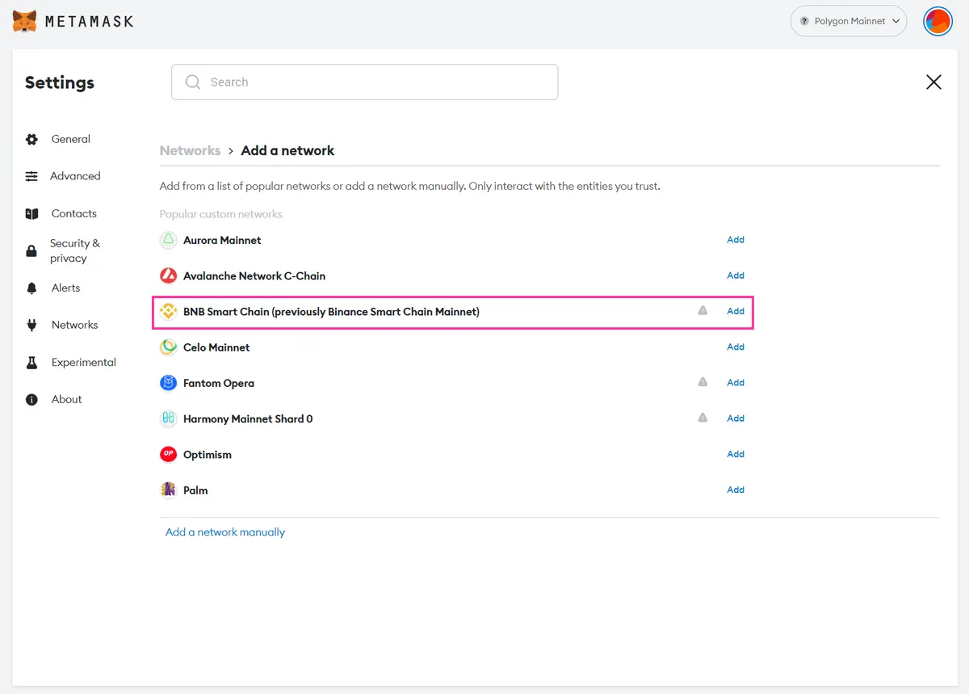Click the BNB Smart Chain logo
Image resolution: width=969 pixels, height=694 pixels.
tap(168, 311)
